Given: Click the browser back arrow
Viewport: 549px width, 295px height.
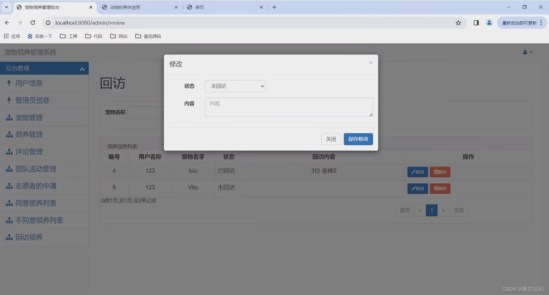Looking at the screenshot, I should pyautogui.click(x=7, y=23).
